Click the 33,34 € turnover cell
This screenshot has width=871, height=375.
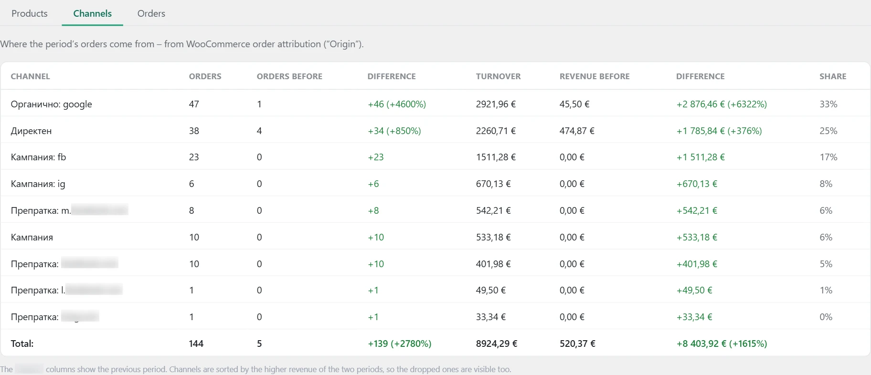[491, 317]
